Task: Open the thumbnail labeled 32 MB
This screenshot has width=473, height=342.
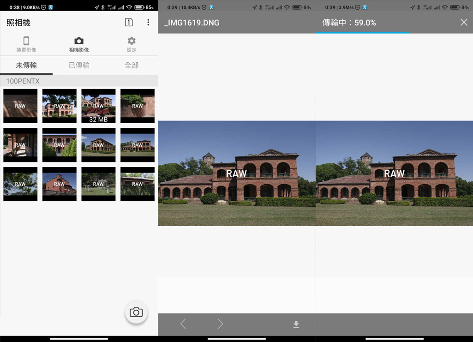Action: coord(98,106)
